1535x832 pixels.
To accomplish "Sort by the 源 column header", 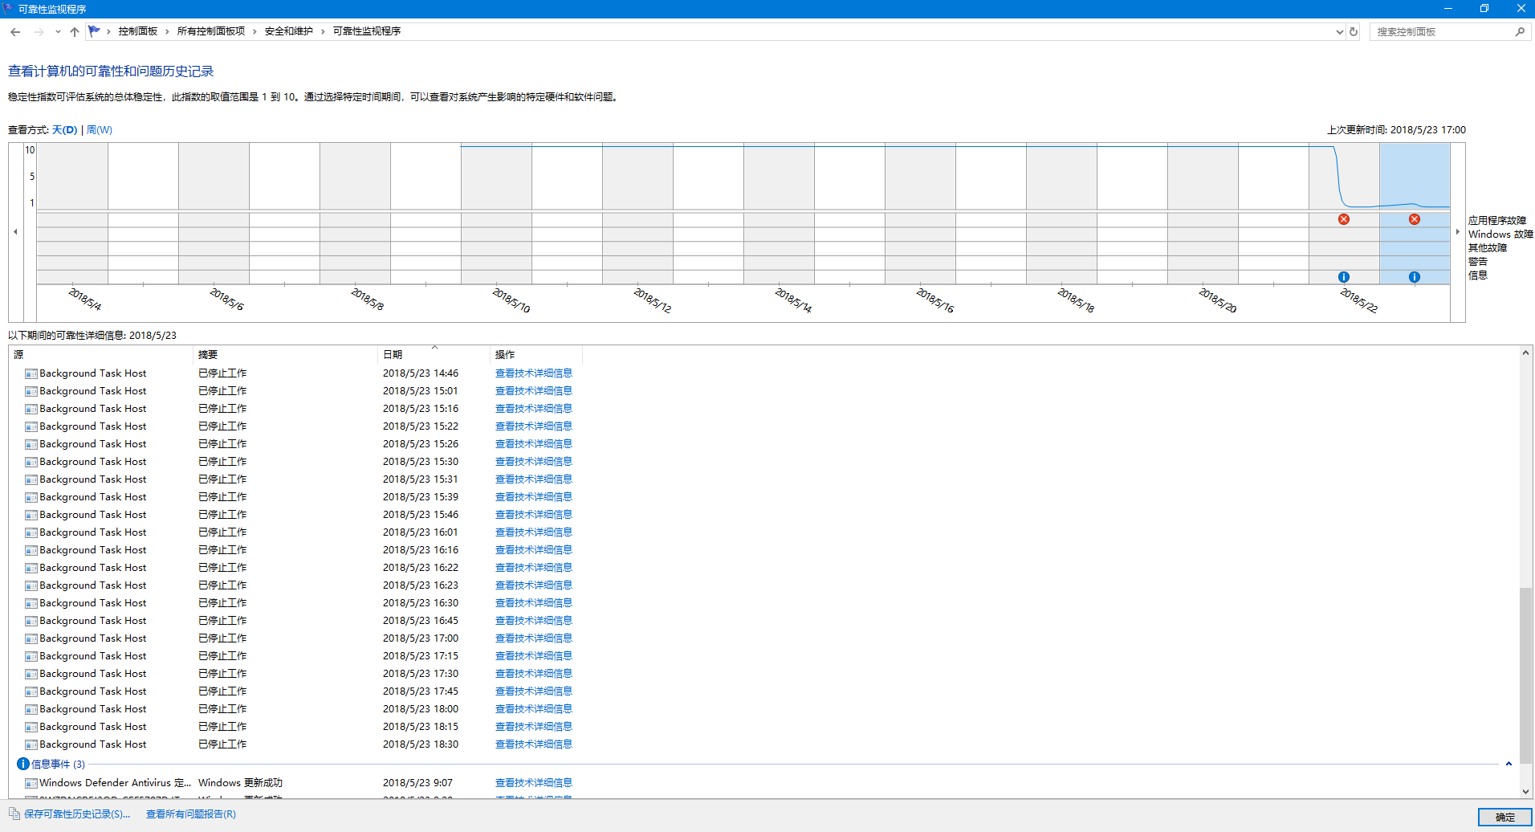I will click(x=100, y=354).
